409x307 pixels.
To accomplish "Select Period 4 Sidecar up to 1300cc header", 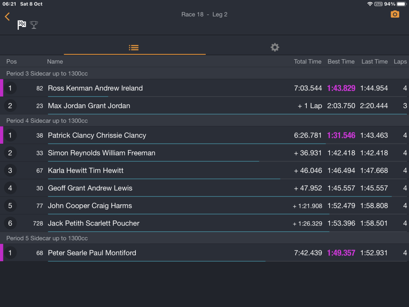I will (204, 121).
